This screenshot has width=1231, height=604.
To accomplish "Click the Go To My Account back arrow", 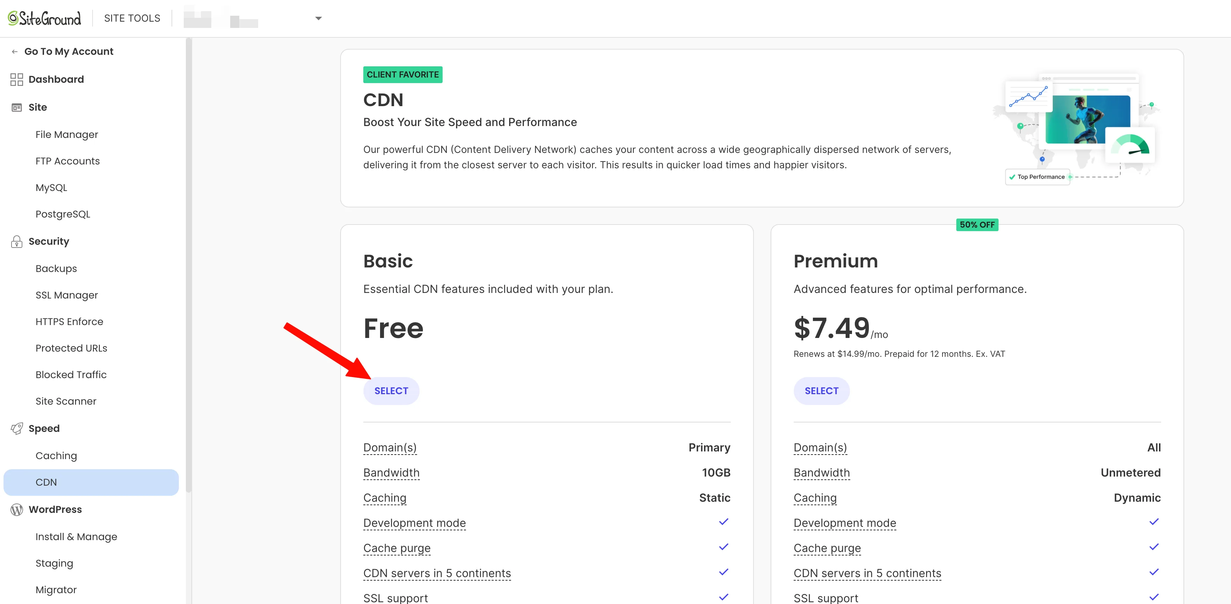I will (15, 52).
